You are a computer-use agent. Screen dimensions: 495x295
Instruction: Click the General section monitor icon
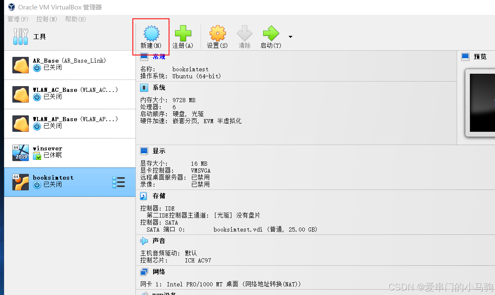(144, 56)
